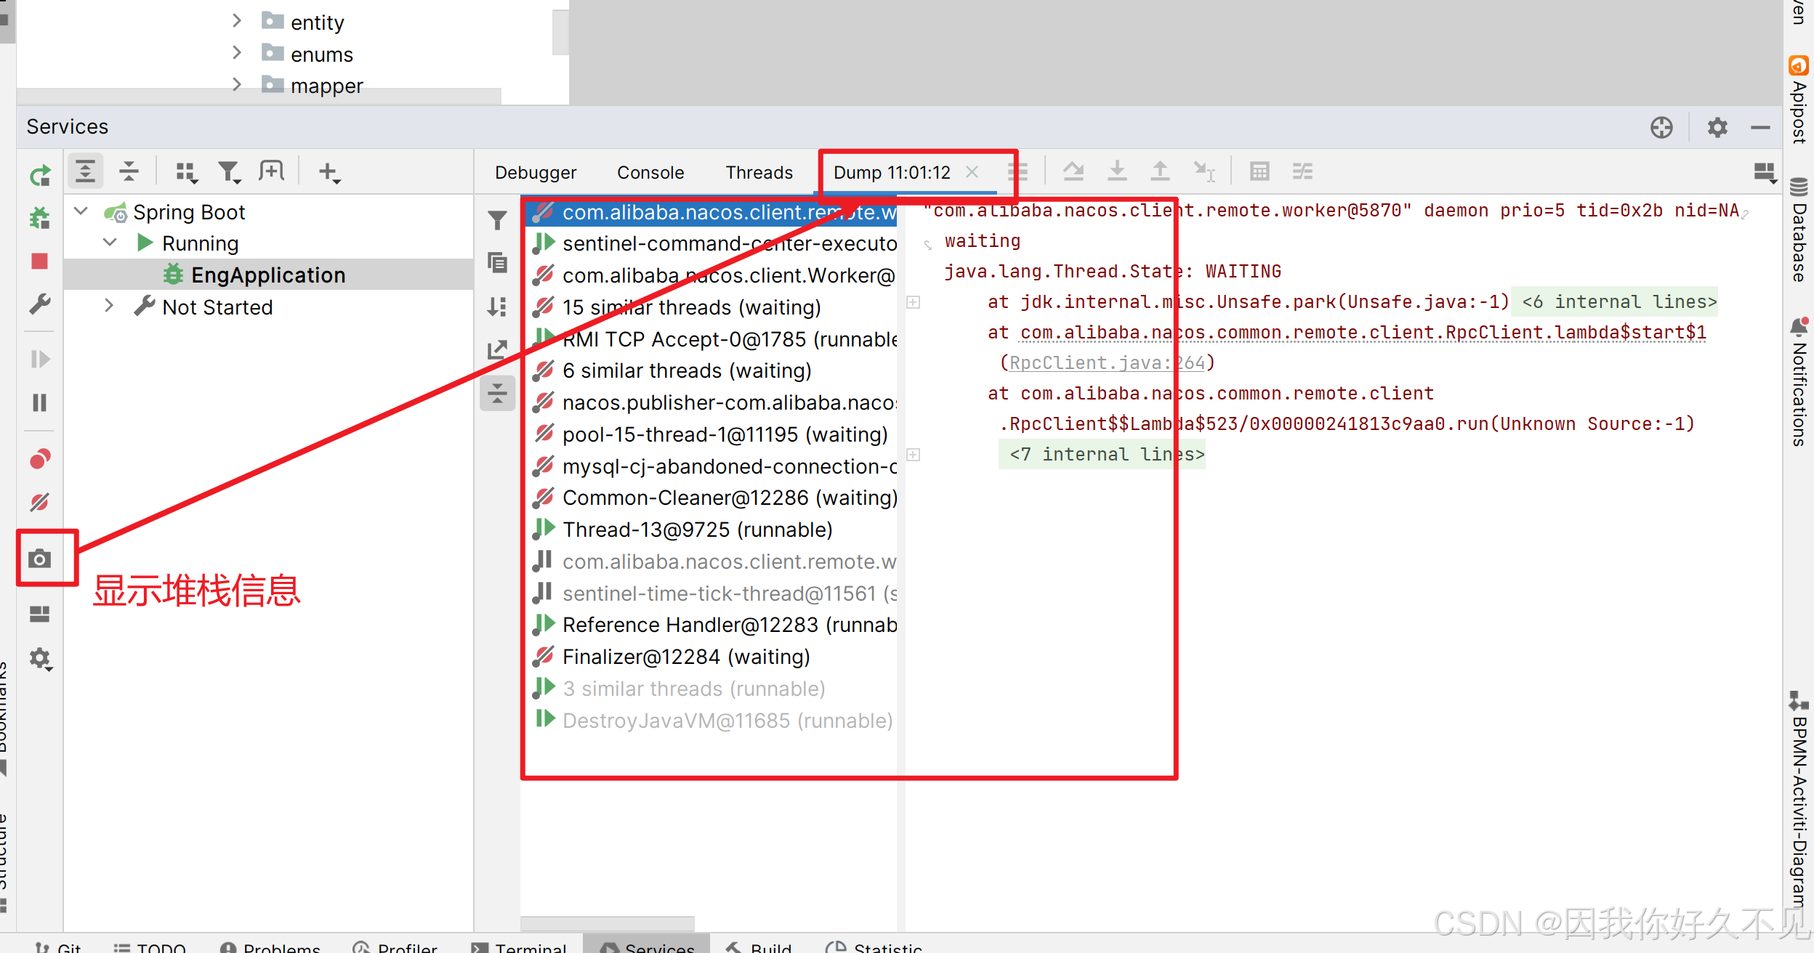
Task: Click the red Stop button
Action: pyautogui.click(x=39, y=261)
